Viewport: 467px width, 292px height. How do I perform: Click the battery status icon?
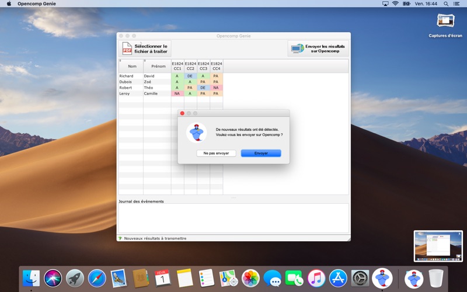click(406, 4)
